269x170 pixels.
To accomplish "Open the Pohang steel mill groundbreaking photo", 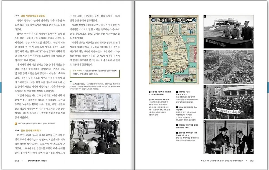I will 228,31.
